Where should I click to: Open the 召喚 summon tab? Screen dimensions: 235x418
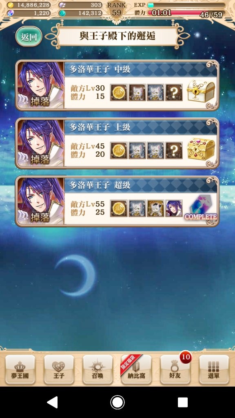click(x=98, y=369)
